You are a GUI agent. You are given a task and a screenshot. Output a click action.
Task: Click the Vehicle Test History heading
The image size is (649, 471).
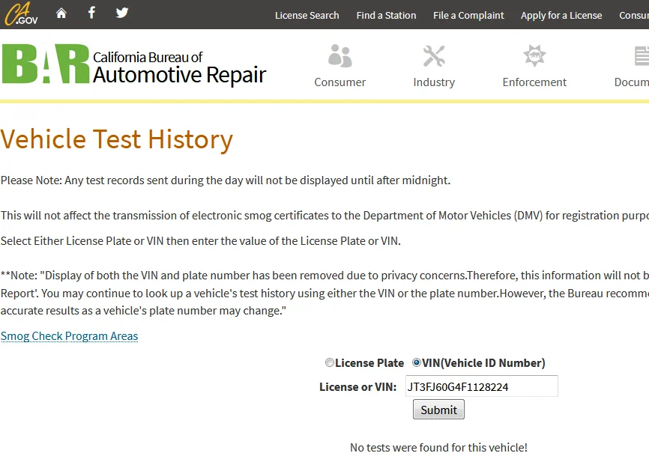pos(117,139)
